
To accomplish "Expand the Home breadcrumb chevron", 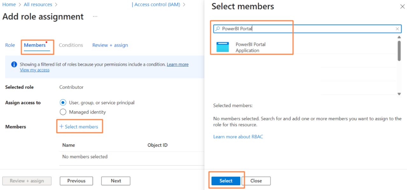I will (20, 5).
